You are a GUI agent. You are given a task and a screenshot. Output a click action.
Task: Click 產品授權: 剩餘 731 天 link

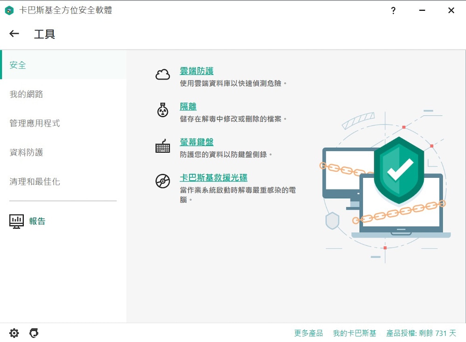pos(421,333)
